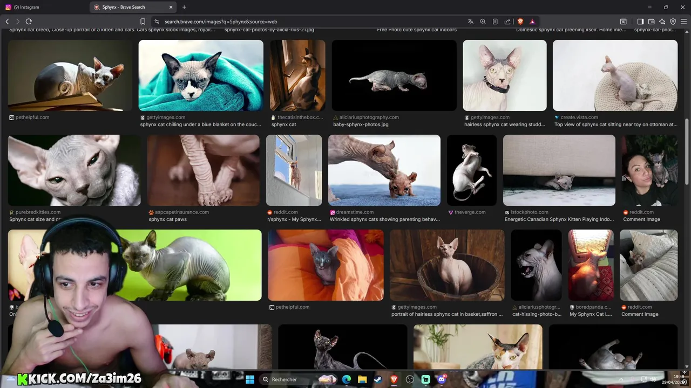Open create.vista.com ottoman sphynx image
Screen dimensions: 691x388
615,75
